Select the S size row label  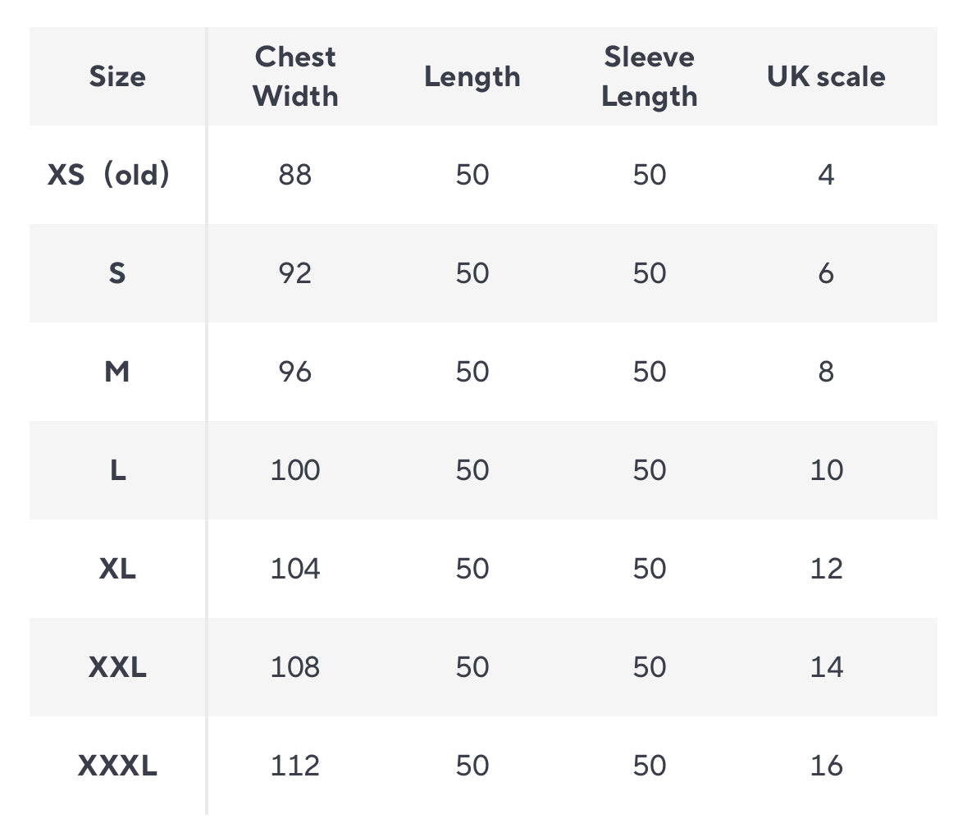tap(117, 272)
